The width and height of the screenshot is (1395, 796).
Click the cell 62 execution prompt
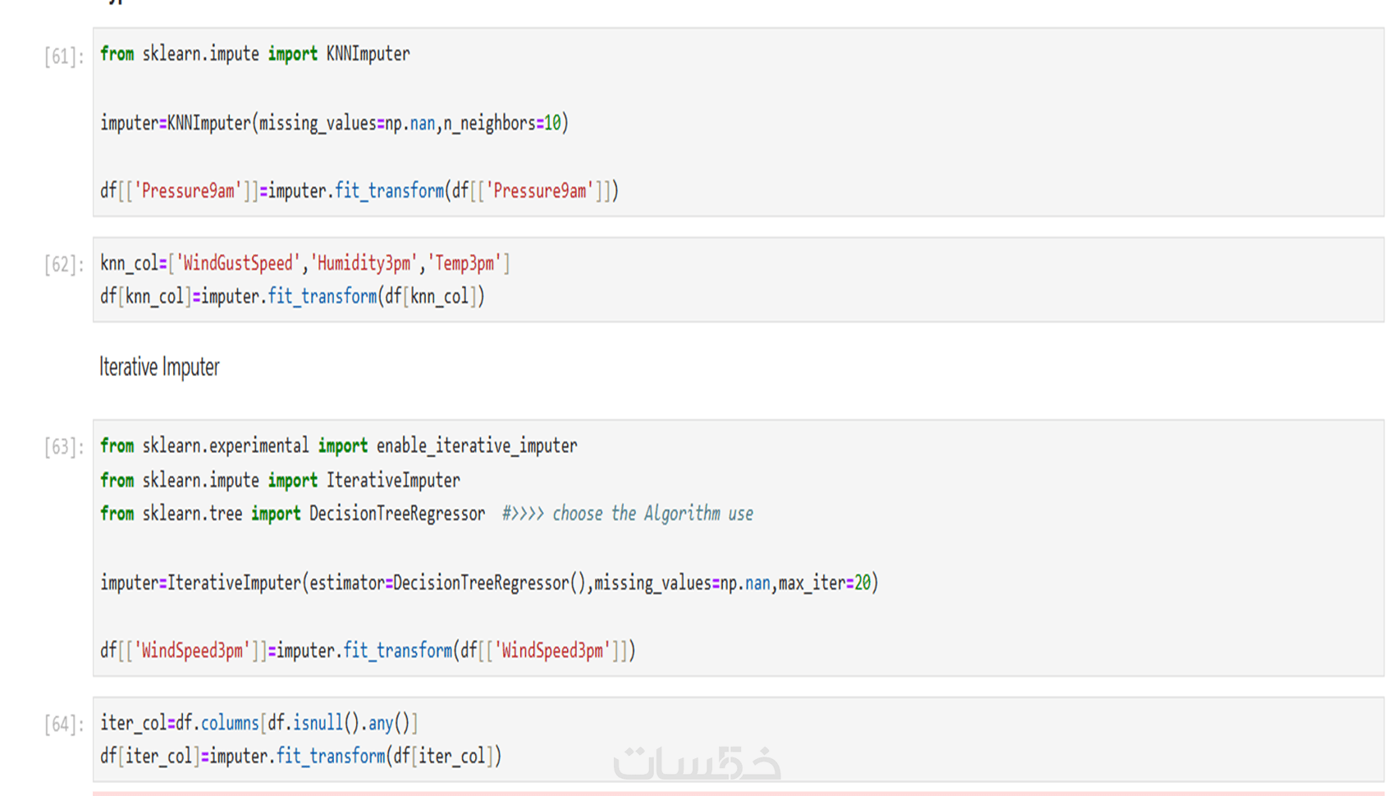point(63,265)
